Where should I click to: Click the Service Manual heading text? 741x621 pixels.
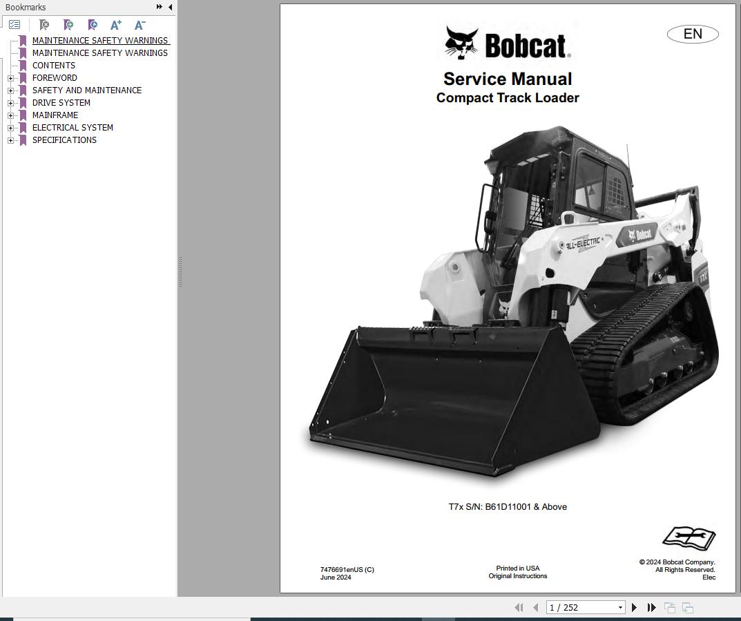508,79
